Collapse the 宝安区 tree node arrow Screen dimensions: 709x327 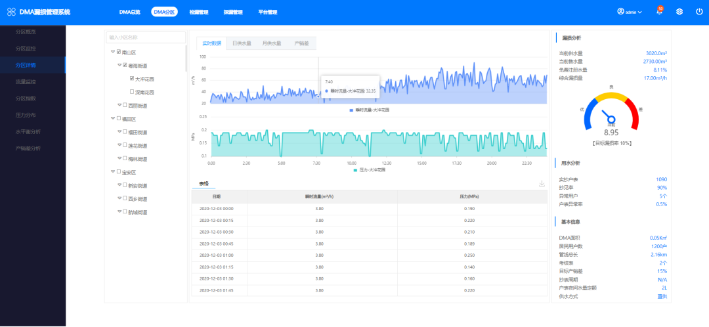(x=113, y=172)
